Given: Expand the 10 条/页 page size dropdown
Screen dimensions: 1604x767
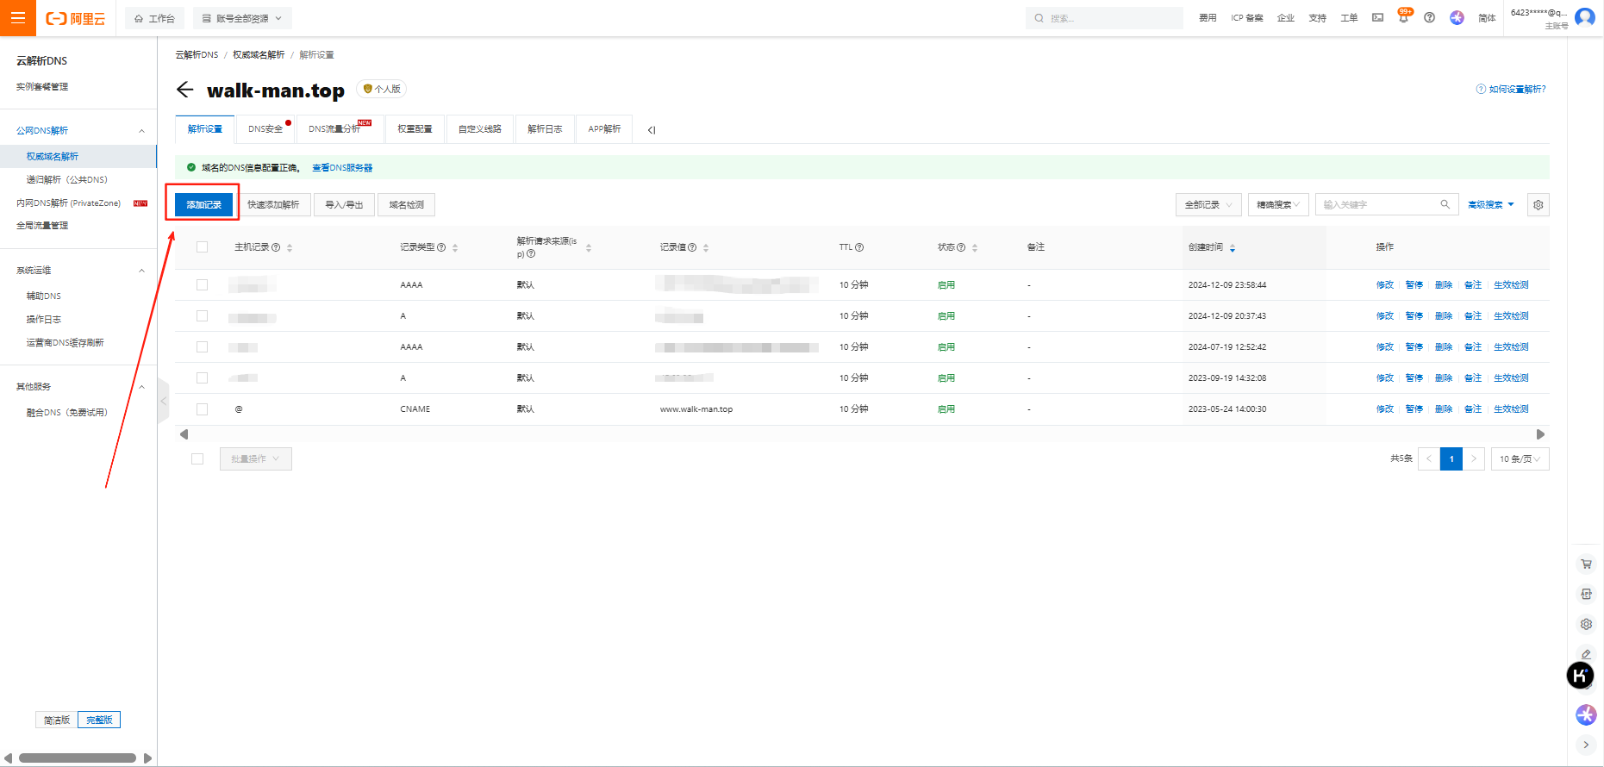Looking at the screenshot, I should coord(1520,458).
